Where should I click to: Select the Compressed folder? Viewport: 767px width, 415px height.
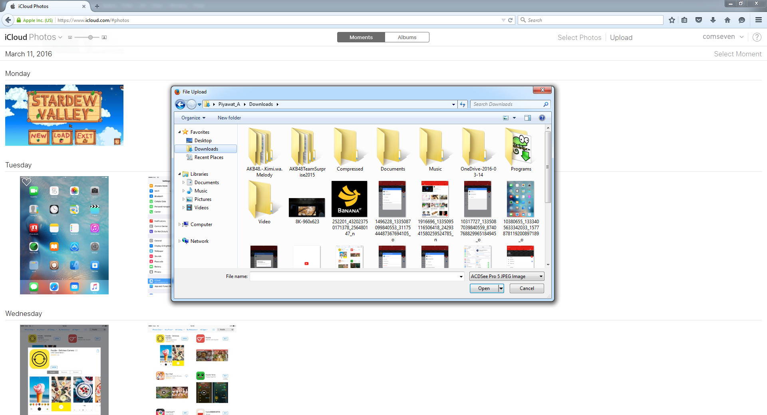(x=350, y=150)
